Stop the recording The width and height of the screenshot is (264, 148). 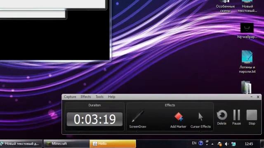click(252, 117)
